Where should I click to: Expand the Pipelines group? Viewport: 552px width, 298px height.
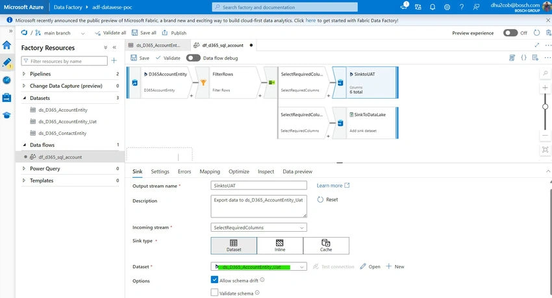24,74
